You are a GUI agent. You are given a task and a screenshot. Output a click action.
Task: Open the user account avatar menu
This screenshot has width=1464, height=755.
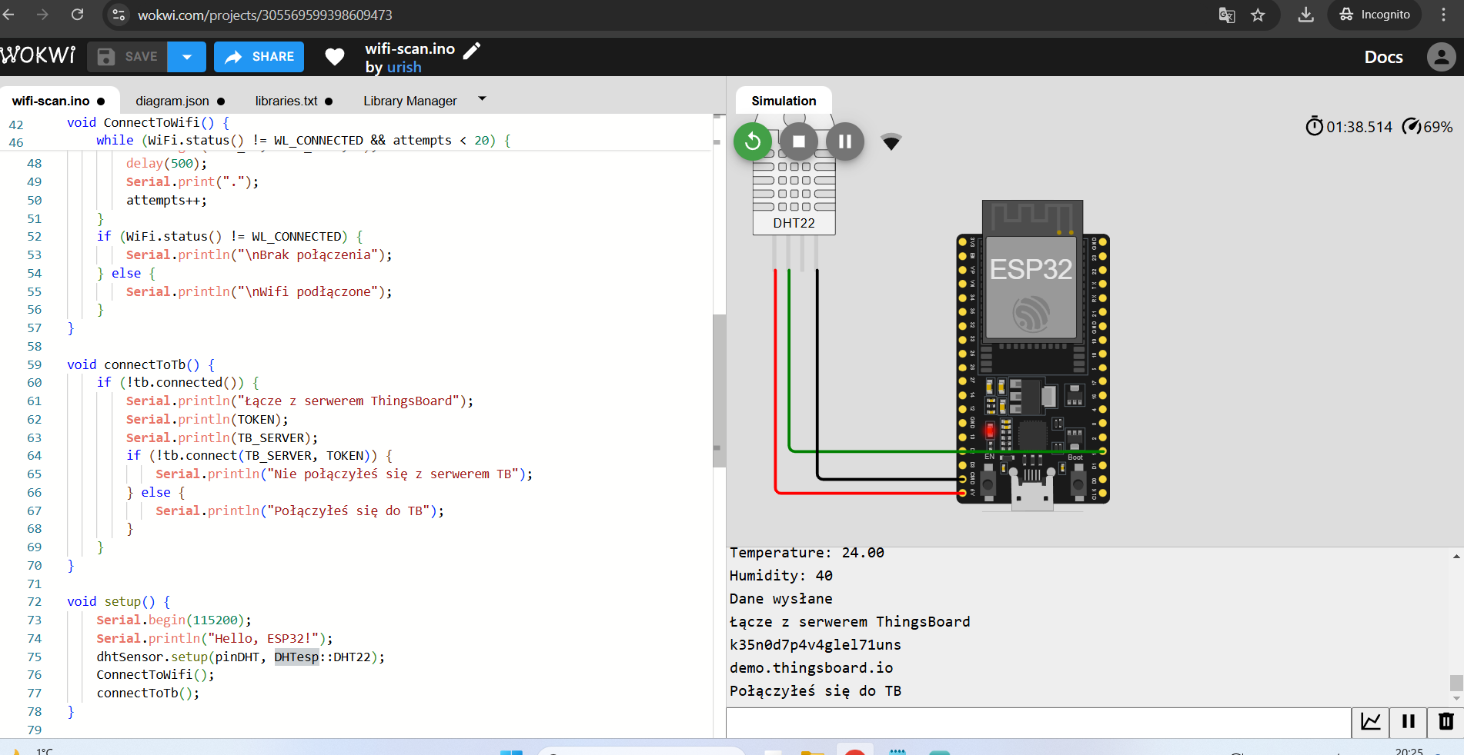click(x=1441, y=57)
